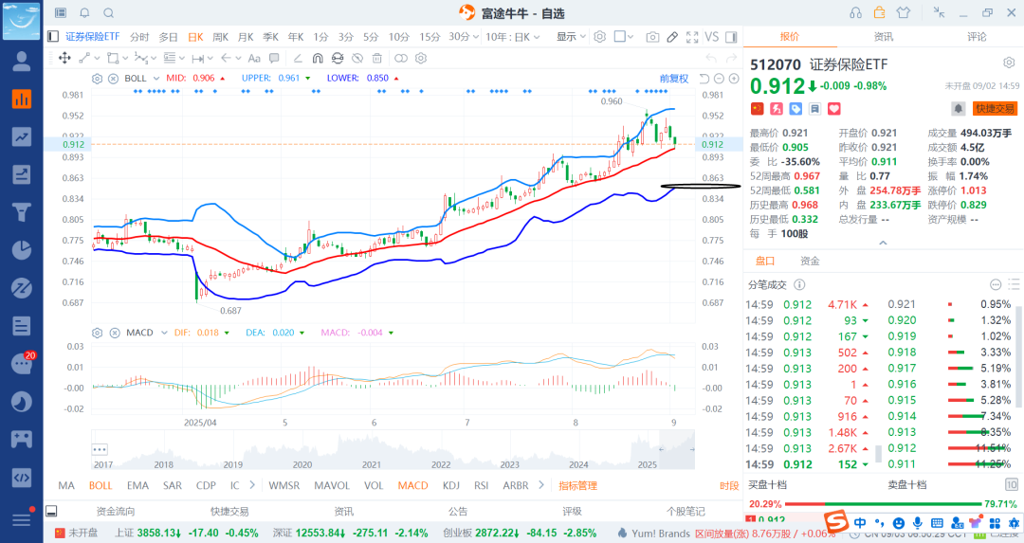Open the sidebar hamburger menu
This screenshot has width=1024, height=543.
22,519
